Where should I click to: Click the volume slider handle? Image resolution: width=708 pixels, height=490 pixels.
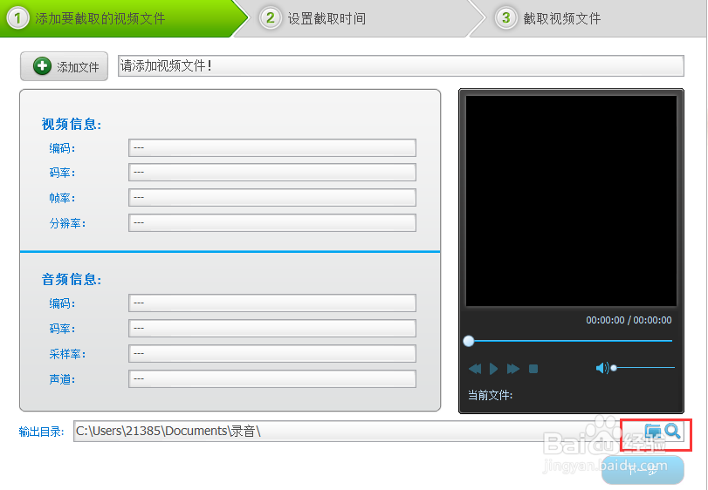[614, 368]
